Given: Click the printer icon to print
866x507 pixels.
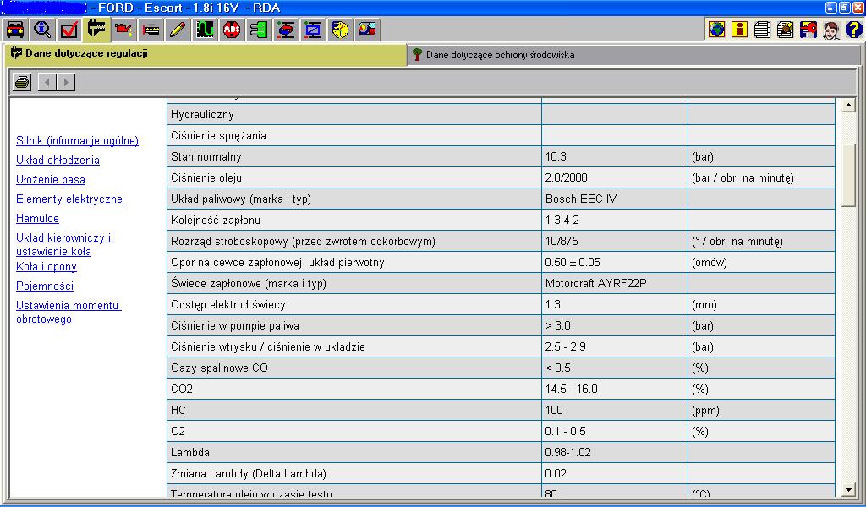Looking at the screenshot, I should click(x=22, y=82).
